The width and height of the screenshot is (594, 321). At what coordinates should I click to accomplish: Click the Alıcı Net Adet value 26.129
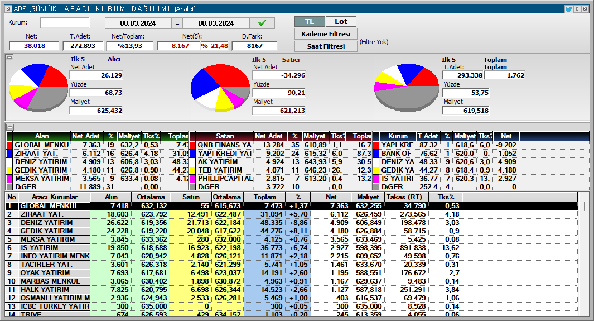96,75
